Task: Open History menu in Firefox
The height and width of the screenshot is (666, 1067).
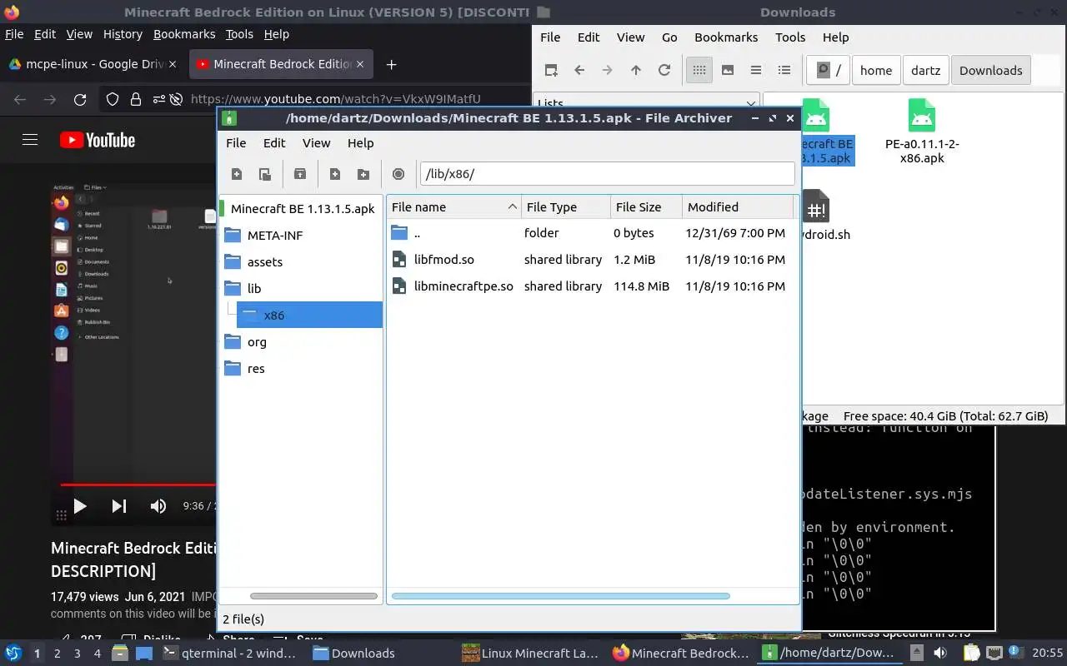Action: click(x=123, y=34)
